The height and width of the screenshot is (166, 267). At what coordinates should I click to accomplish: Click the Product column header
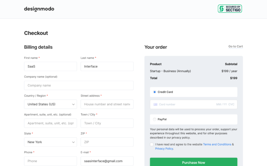(x=156, y=64)
